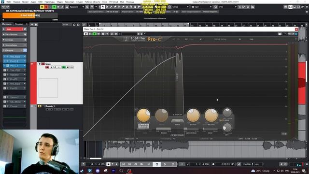Open the Radiator insert slot dropdown
The image size is (309, 174).
25,75
